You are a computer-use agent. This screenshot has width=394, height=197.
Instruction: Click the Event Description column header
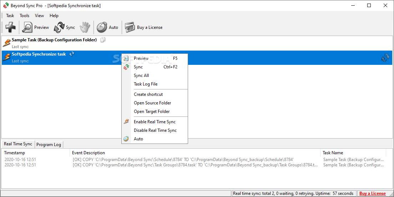click(195, 152)
